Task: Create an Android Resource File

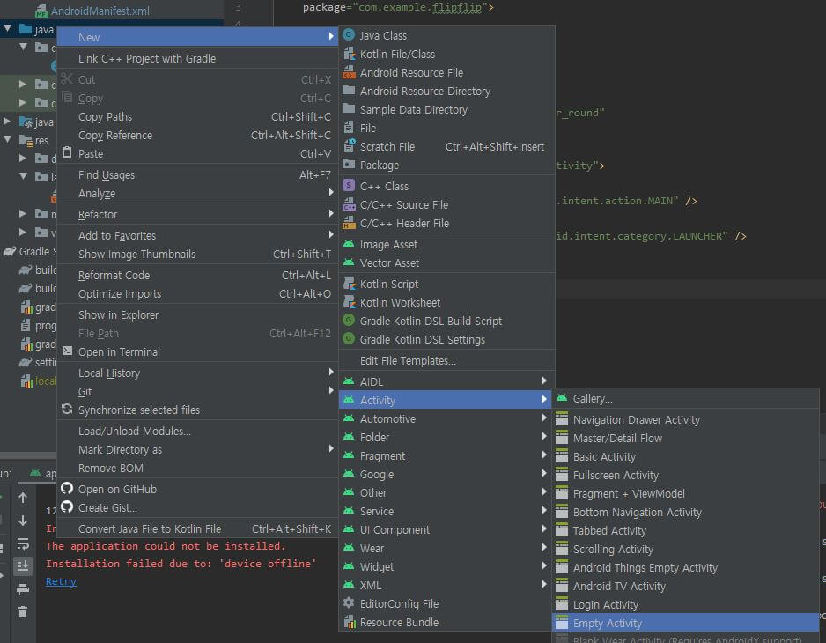Action: pos(446,73)
